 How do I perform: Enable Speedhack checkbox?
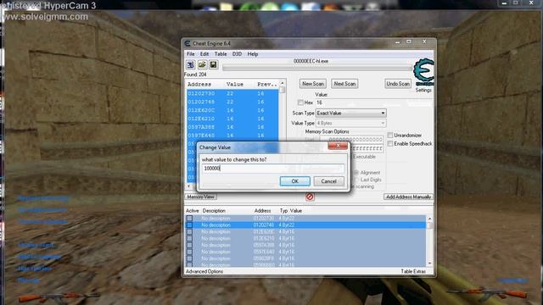(x=390, y=143)
